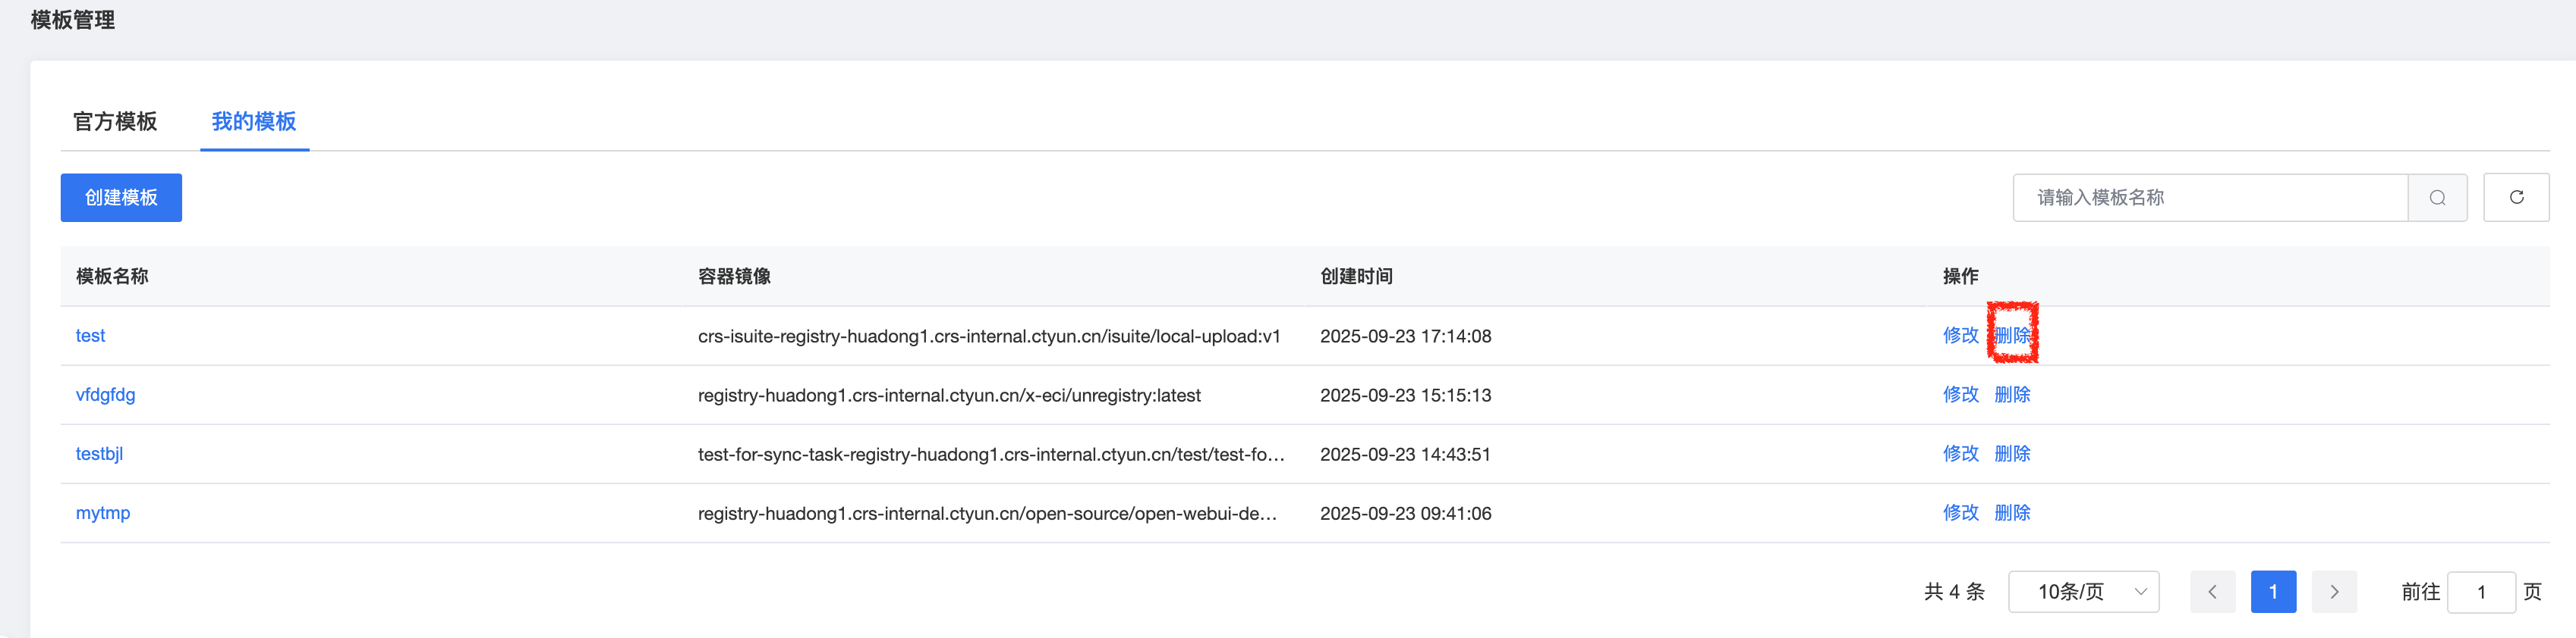The height and width of the screenshot is (638, 2576).
Task: Click 修改 for the vfdgfdg template
Action: [x=1960, y=396]
